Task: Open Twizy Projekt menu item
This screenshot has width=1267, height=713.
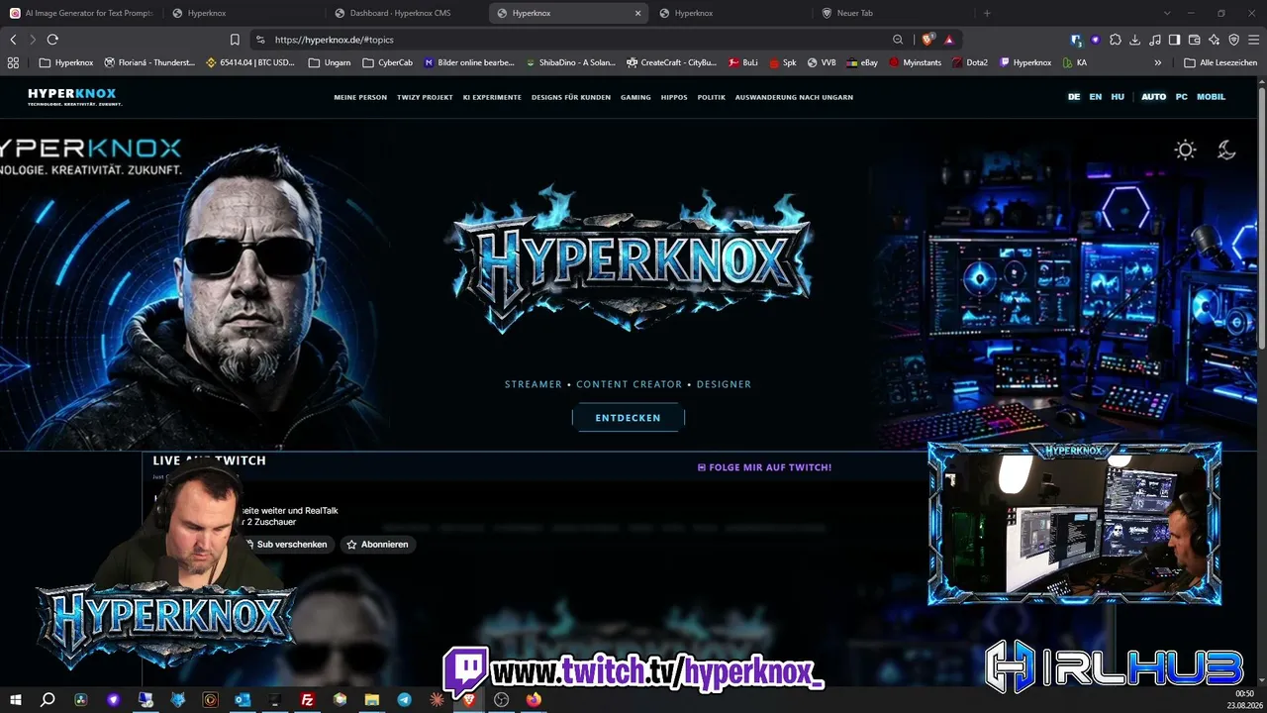Action: coord(425,97)
